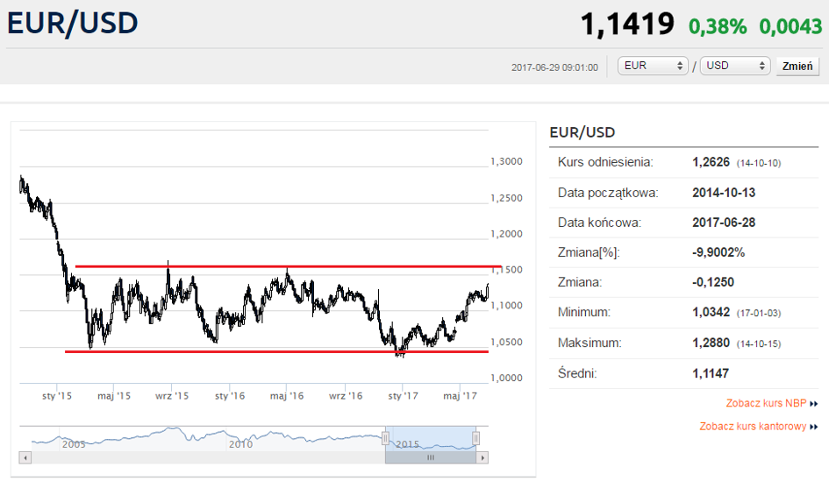This screenshot has height=481, width=829.
Task: Click the maj '16 axis label
Action: point(287,395)
